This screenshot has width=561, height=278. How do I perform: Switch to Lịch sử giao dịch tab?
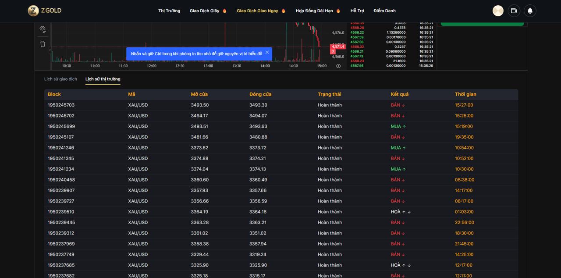60,79
